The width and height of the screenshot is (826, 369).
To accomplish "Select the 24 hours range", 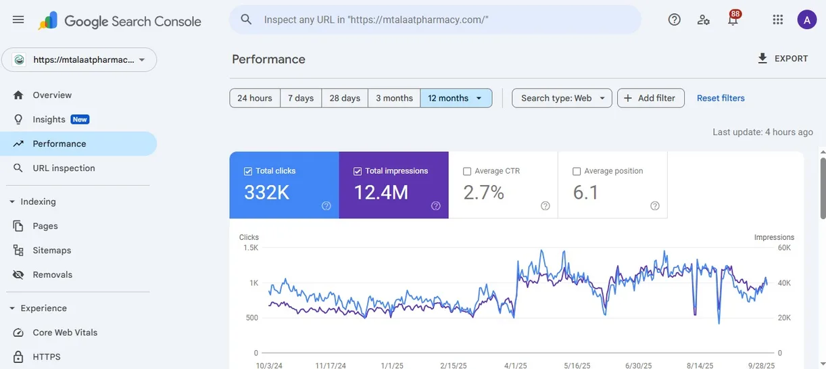I will click(255, 98).
